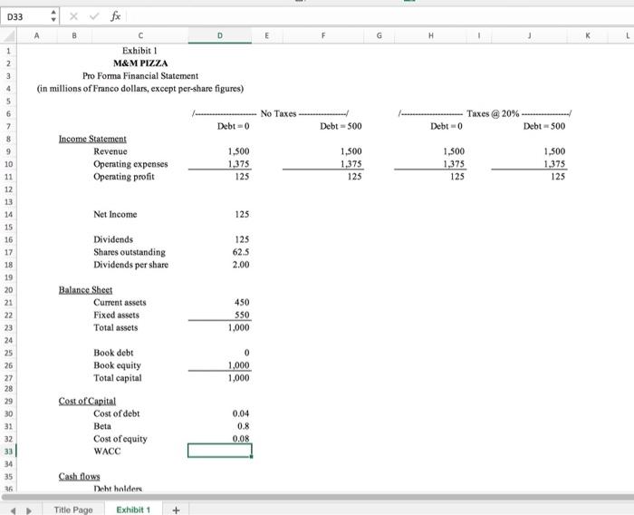The image size is (634, 515).
Task: Select row 1 header
Action: tap(8, 51)
